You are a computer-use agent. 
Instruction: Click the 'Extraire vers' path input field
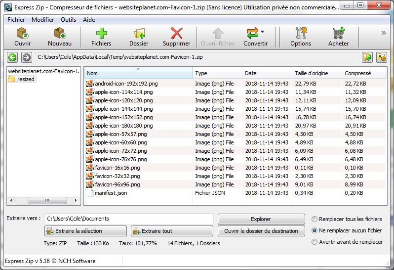128,219
